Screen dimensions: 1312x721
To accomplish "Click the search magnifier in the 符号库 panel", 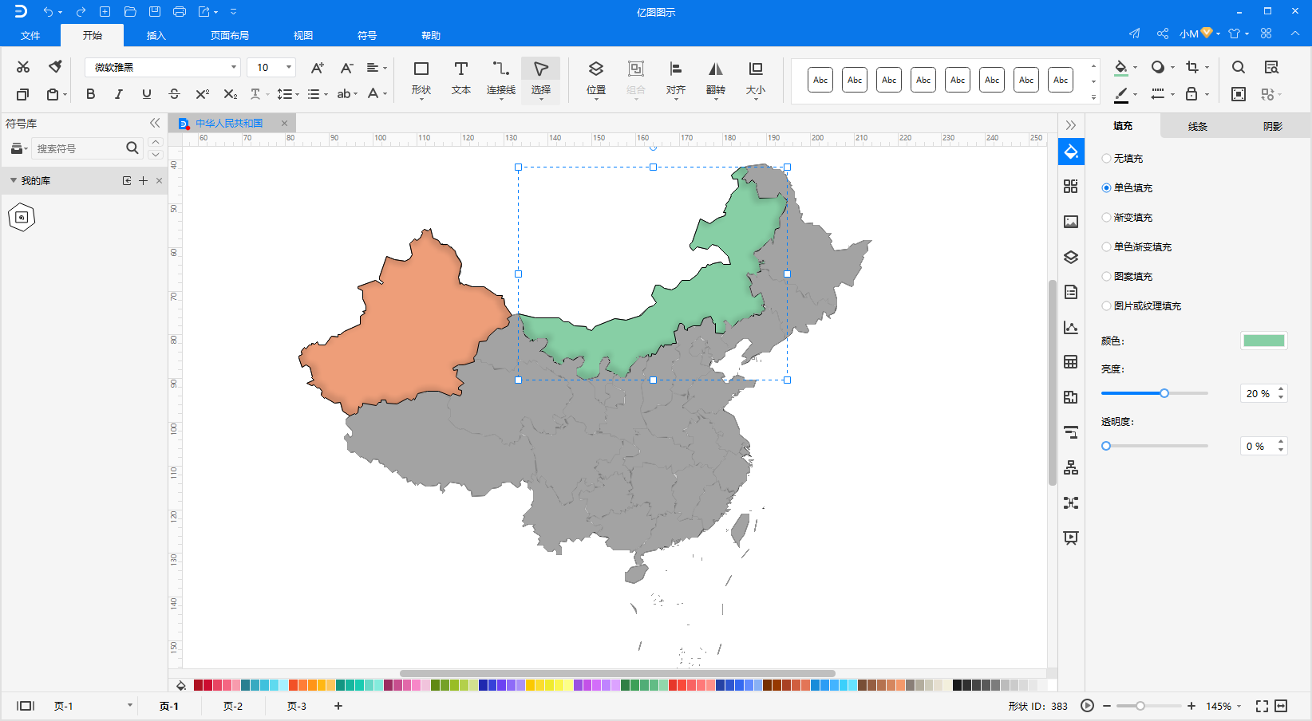I will (132, 148).
